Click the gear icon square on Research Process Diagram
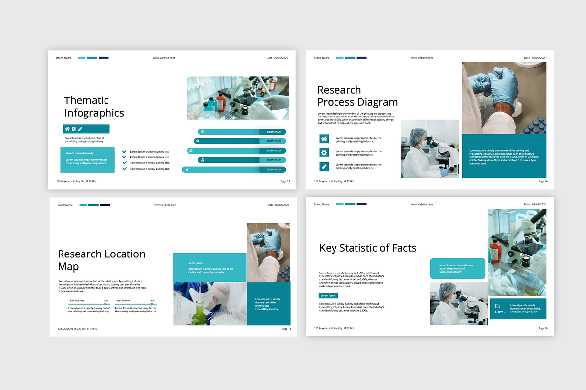The height and width of the screenshot is (390, 586). [x=324, y=153]
